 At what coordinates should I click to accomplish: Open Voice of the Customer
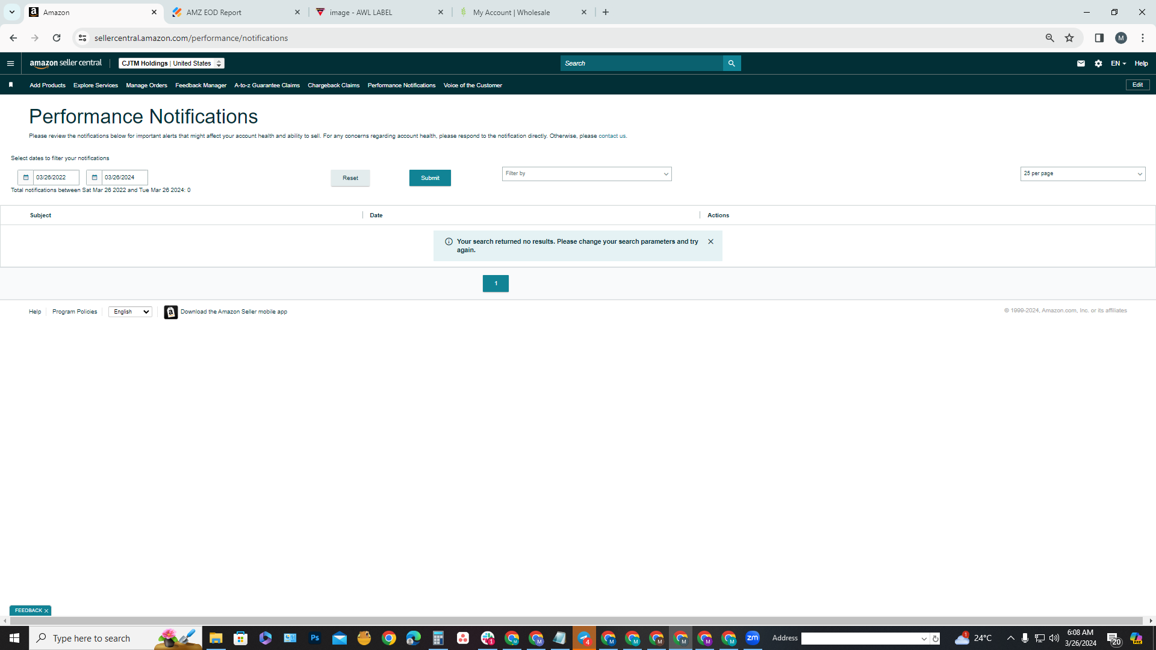[x=473, y=85]
